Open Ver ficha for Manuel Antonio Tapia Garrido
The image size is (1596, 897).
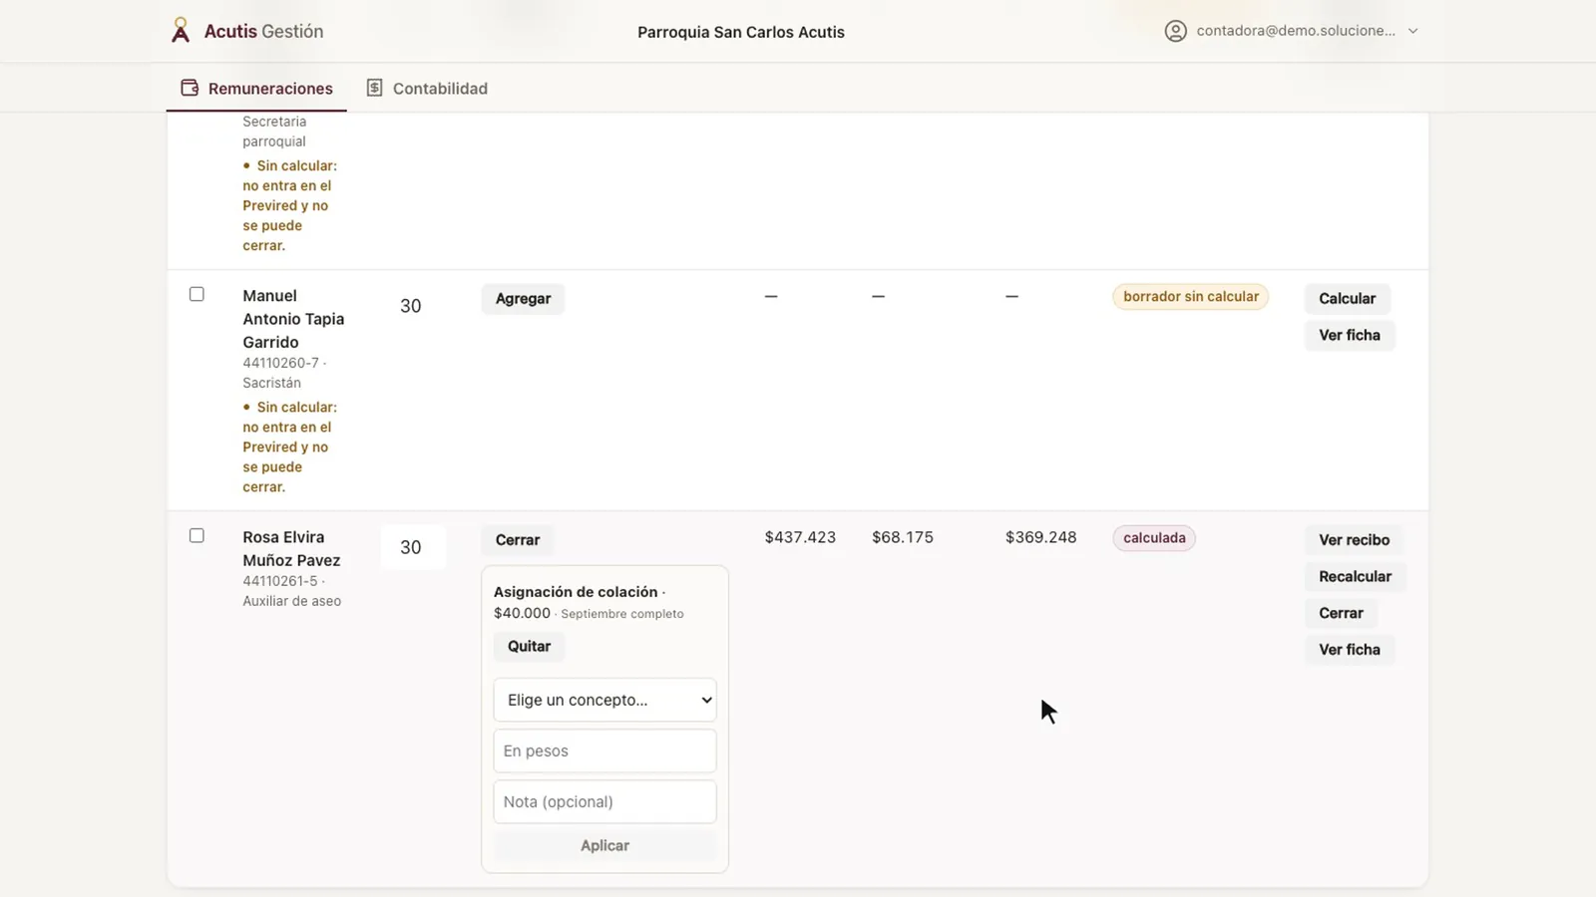(x=1350, y=335)
